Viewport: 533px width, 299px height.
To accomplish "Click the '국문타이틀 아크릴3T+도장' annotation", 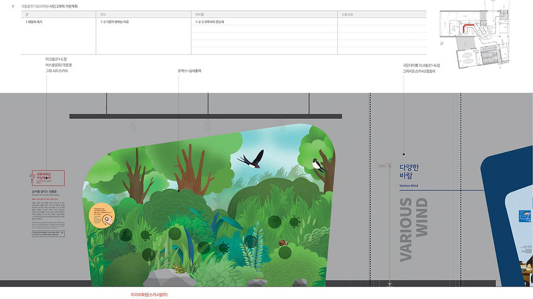I will pos(421,66).
